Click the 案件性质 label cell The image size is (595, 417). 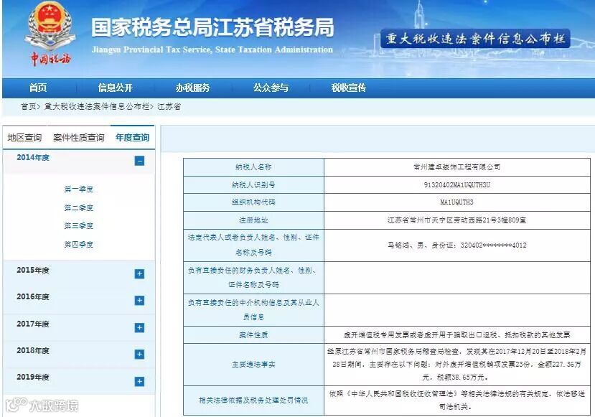253,334
